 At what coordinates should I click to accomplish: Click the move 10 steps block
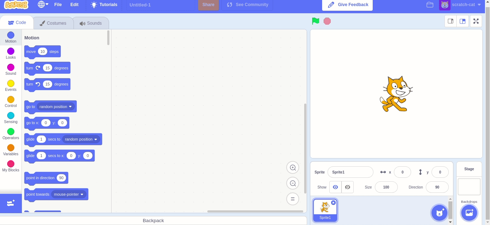pos(42,52)
